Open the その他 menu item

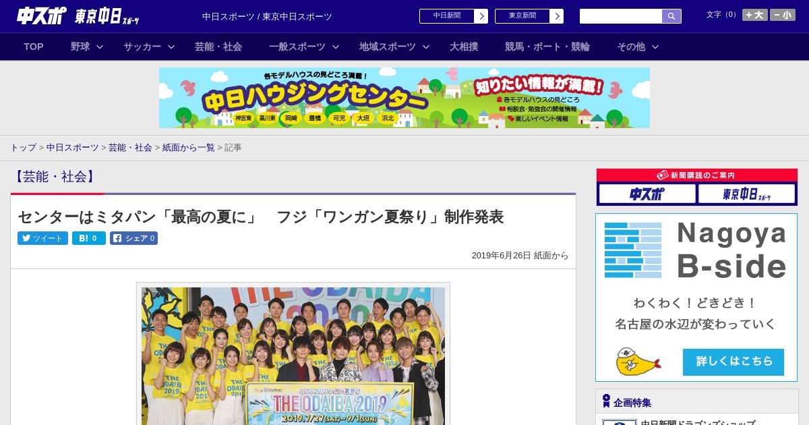pos(631,47)
